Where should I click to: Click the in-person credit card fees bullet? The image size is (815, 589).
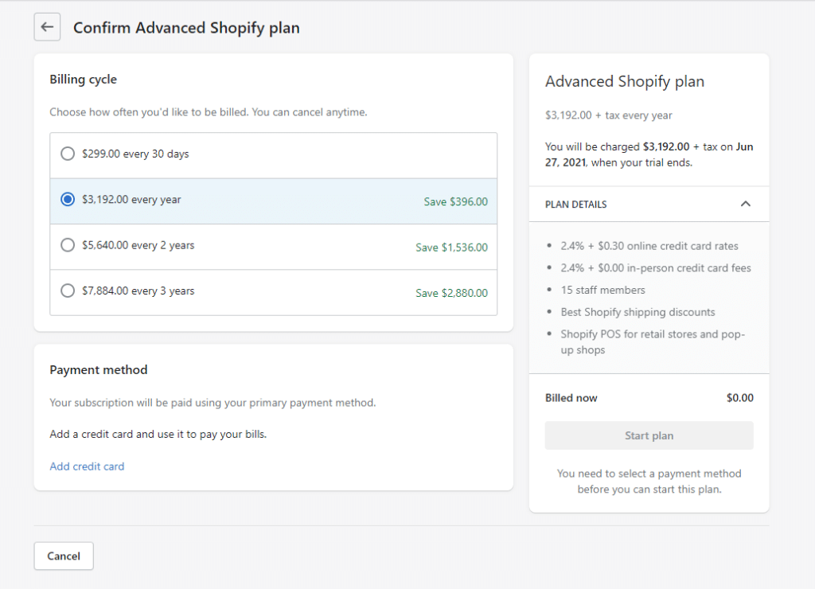tap(656, 267)
